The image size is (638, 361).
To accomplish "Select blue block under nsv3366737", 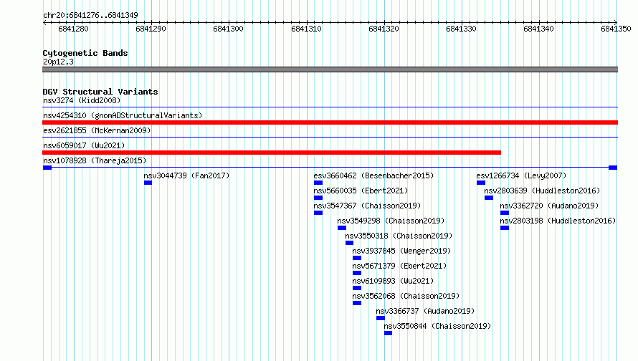I will point(381,318).
